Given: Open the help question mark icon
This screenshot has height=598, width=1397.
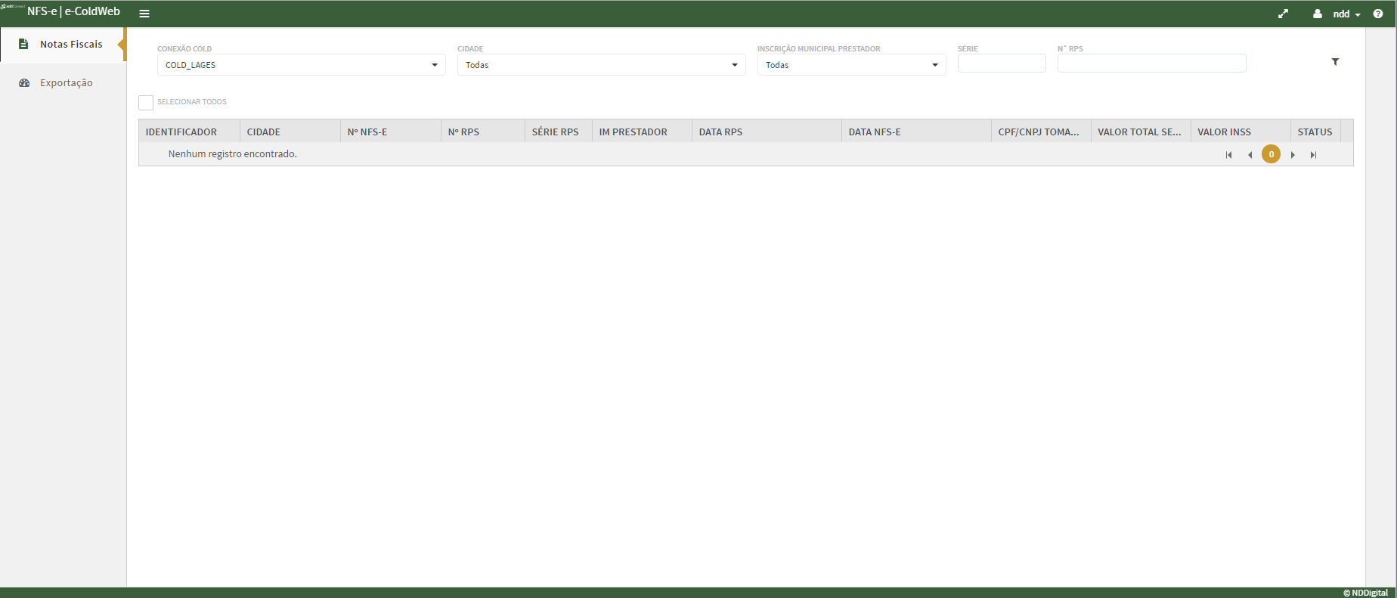Looking at the screenshot, I should [1377, 14].
